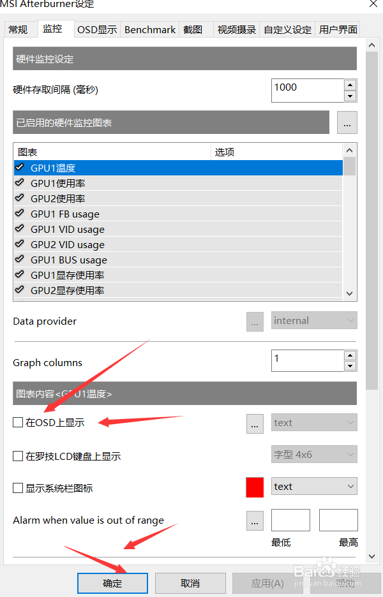Click the Data provider browse button
383x597 pixels.
click(255, 321)
